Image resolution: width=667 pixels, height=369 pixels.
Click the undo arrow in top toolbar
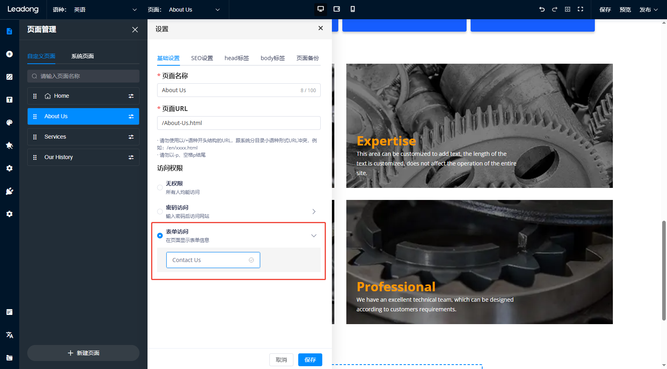point(542,9)
